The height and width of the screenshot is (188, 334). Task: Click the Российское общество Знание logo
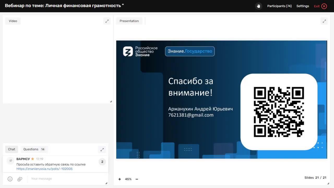coord(140,51)
